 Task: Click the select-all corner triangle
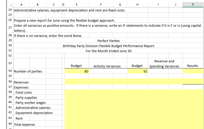tap(11, 5)
